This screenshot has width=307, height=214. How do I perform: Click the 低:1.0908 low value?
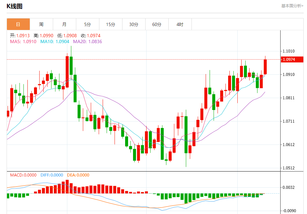(67, 36)
